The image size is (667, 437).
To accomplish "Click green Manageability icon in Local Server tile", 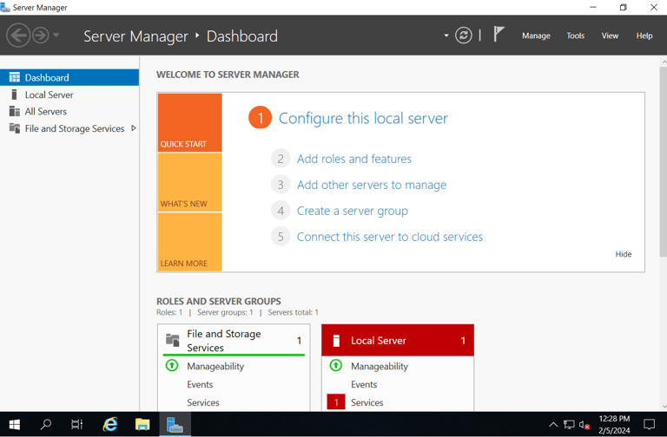I will (335, 365).
